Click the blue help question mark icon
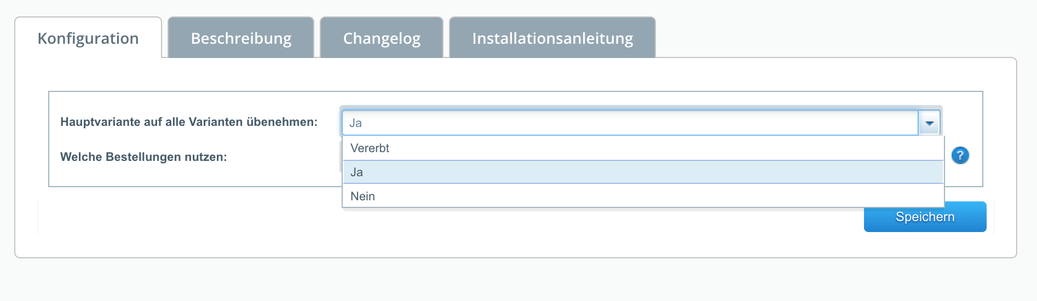 point(960,156)
